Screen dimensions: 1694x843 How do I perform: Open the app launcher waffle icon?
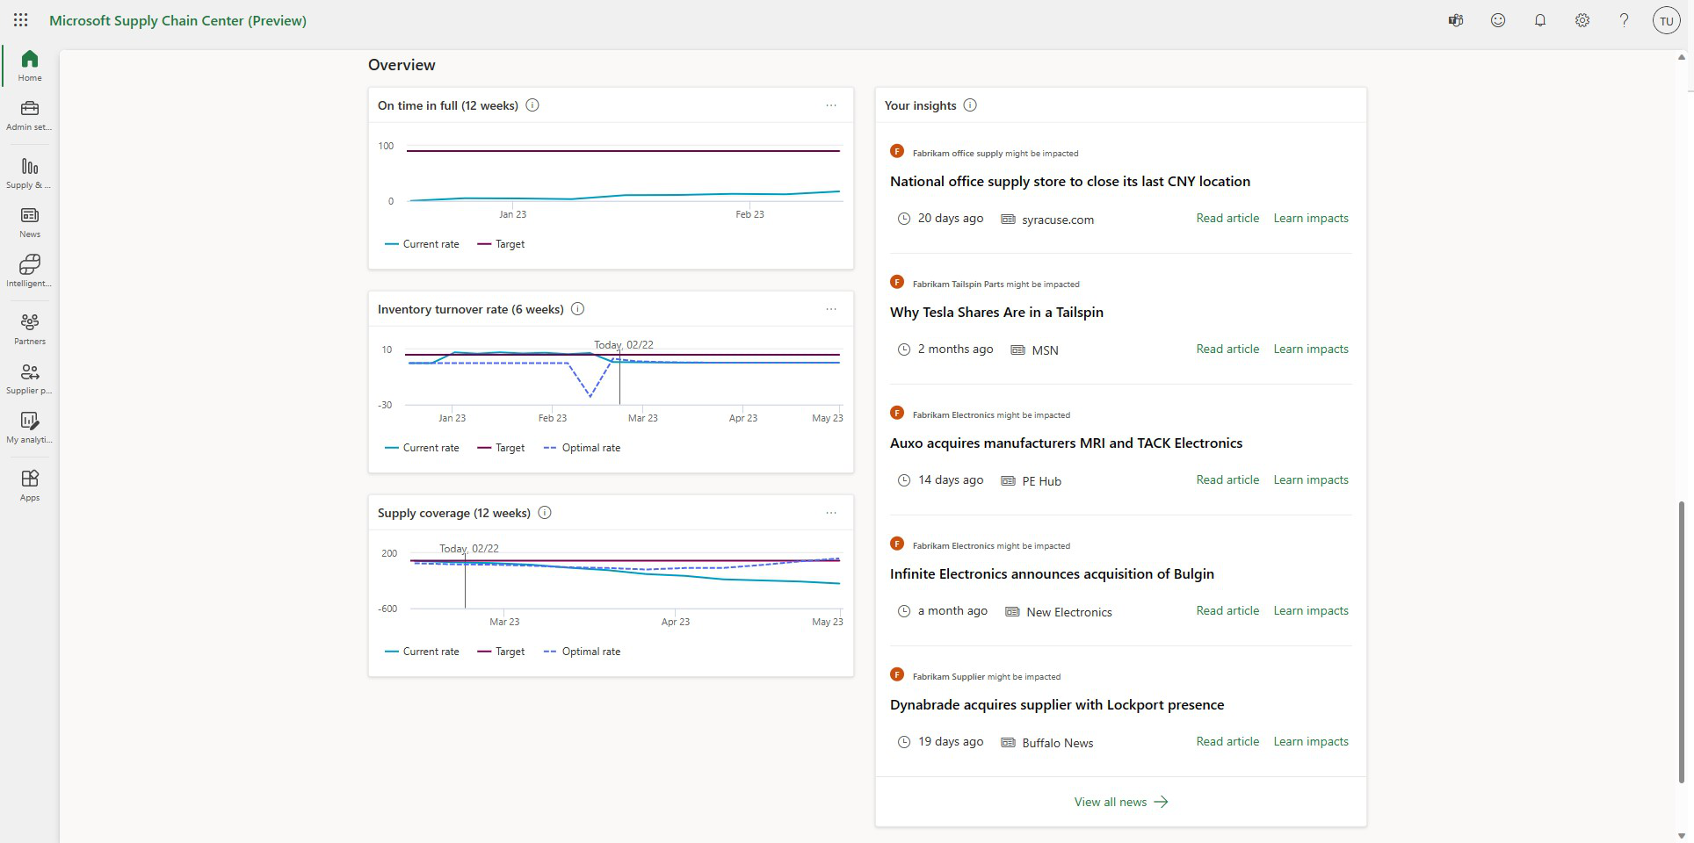21,20
